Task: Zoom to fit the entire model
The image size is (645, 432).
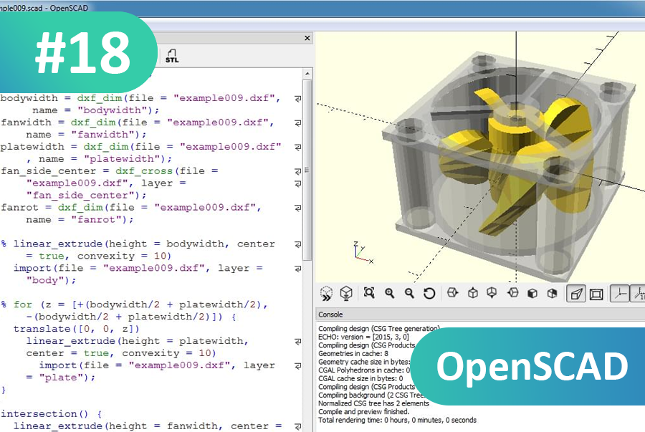Action: click(369, 293)
